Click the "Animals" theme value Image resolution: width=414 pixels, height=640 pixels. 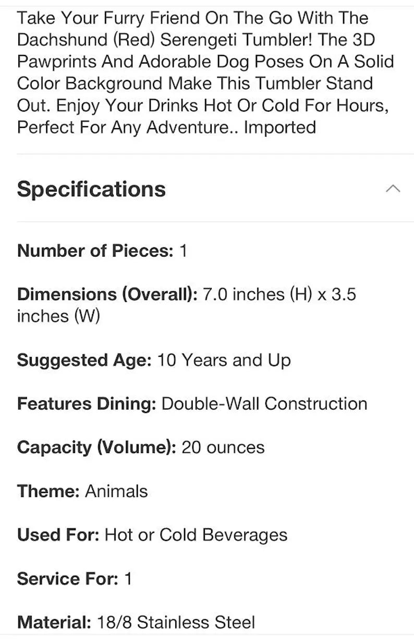tap(116, 491)
